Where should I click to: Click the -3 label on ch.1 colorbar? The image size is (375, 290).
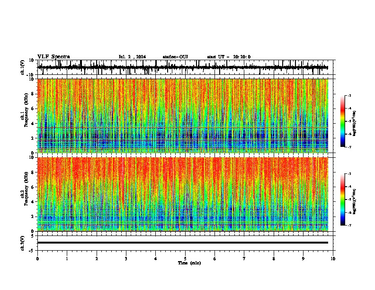(x=349, y=95)
